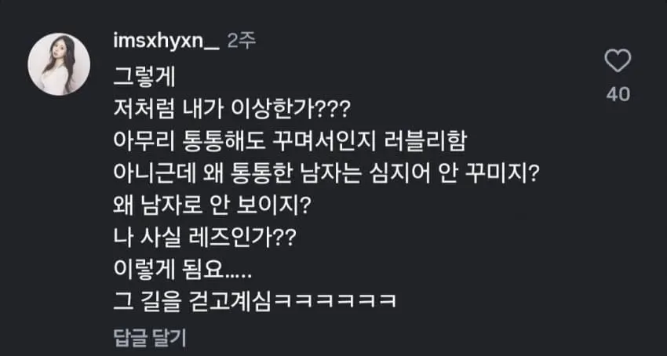Image resolution: width=667 pixels, height=356 pixels.
Task: Click the 2주 timestamp
Action: point(241,42)
